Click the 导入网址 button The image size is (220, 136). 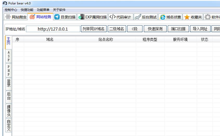200,29
